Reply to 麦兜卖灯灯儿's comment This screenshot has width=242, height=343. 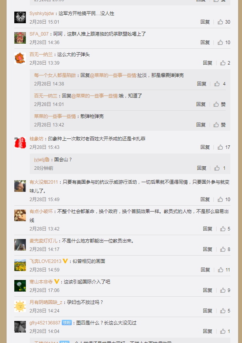pyautogui.click(x=208, y=249)
